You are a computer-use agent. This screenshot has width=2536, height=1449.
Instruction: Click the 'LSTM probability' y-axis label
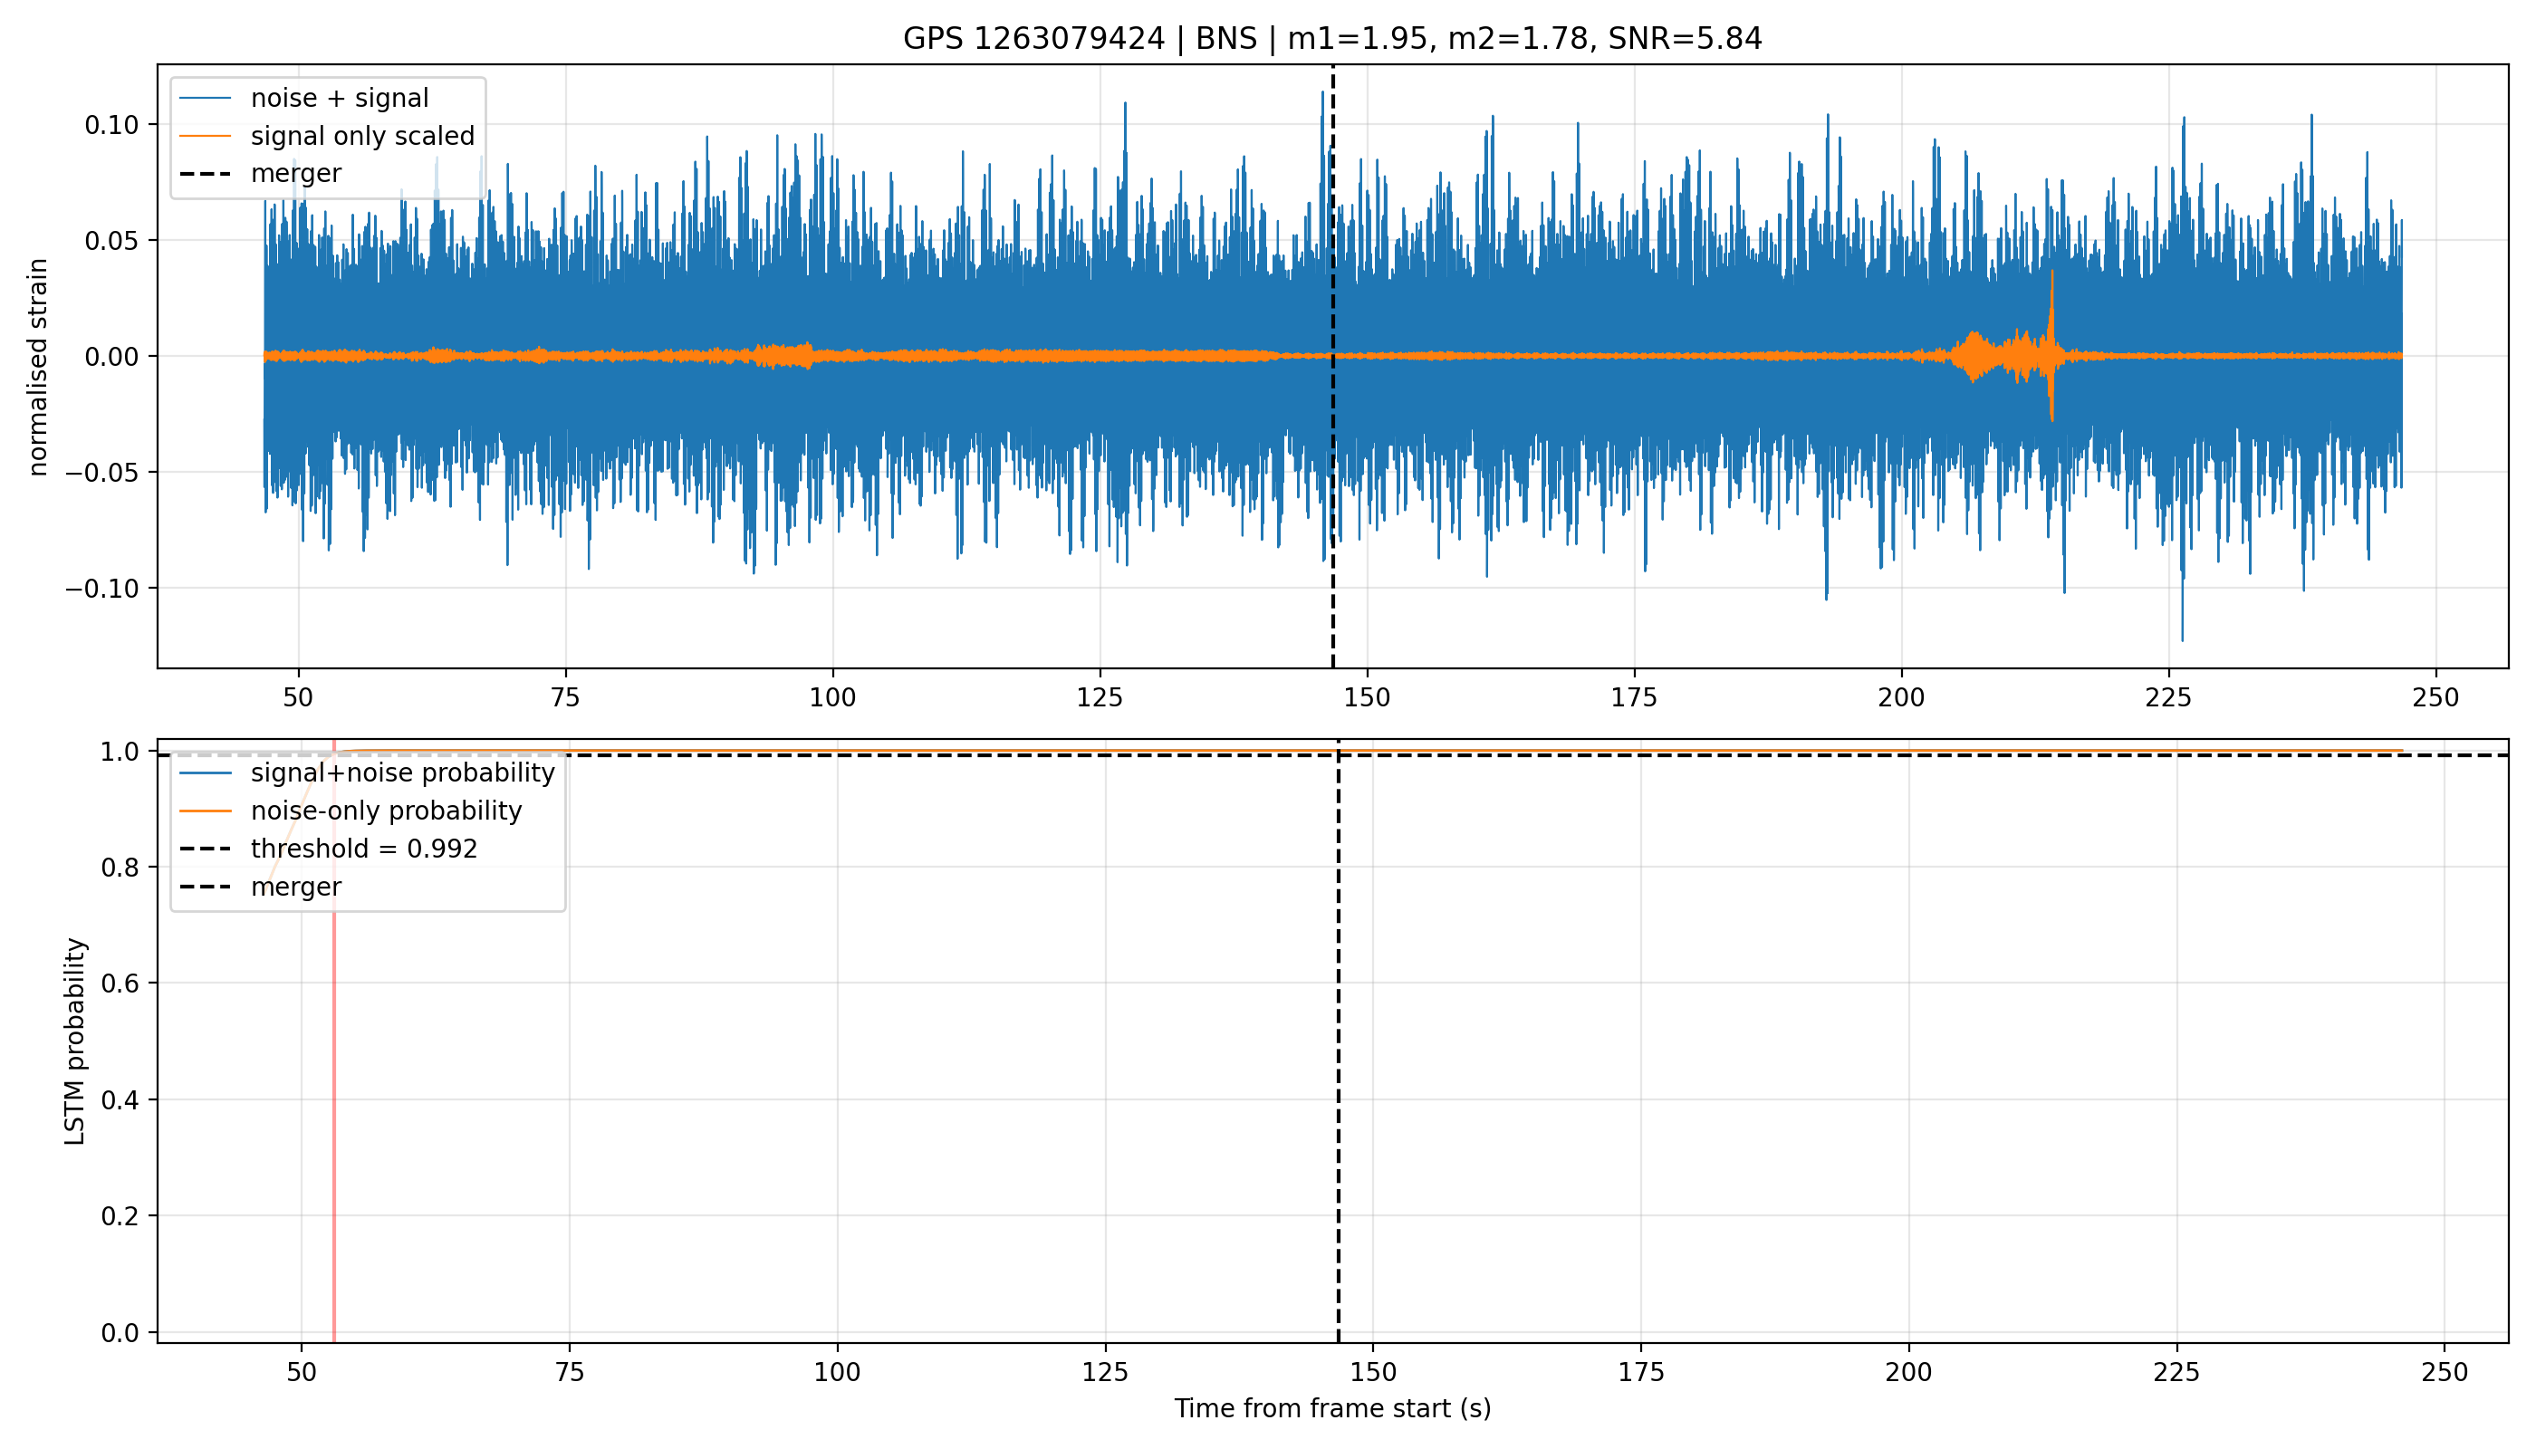[74, 1041]
